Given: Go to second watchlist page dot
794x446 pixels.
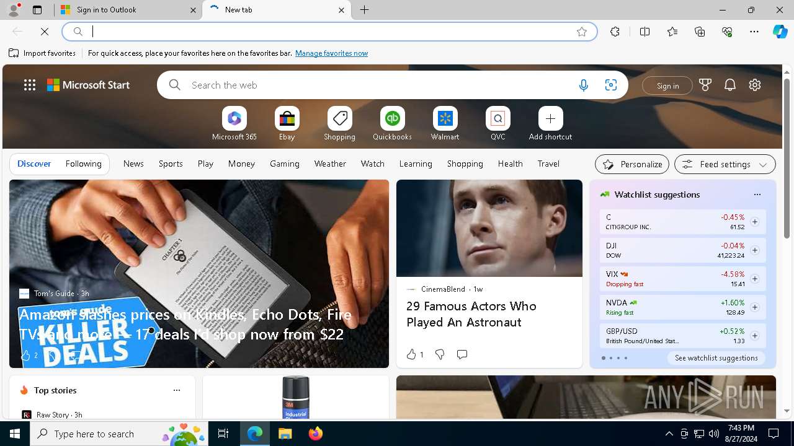Looking at the screenshot, I should click(x=610, y=358).
